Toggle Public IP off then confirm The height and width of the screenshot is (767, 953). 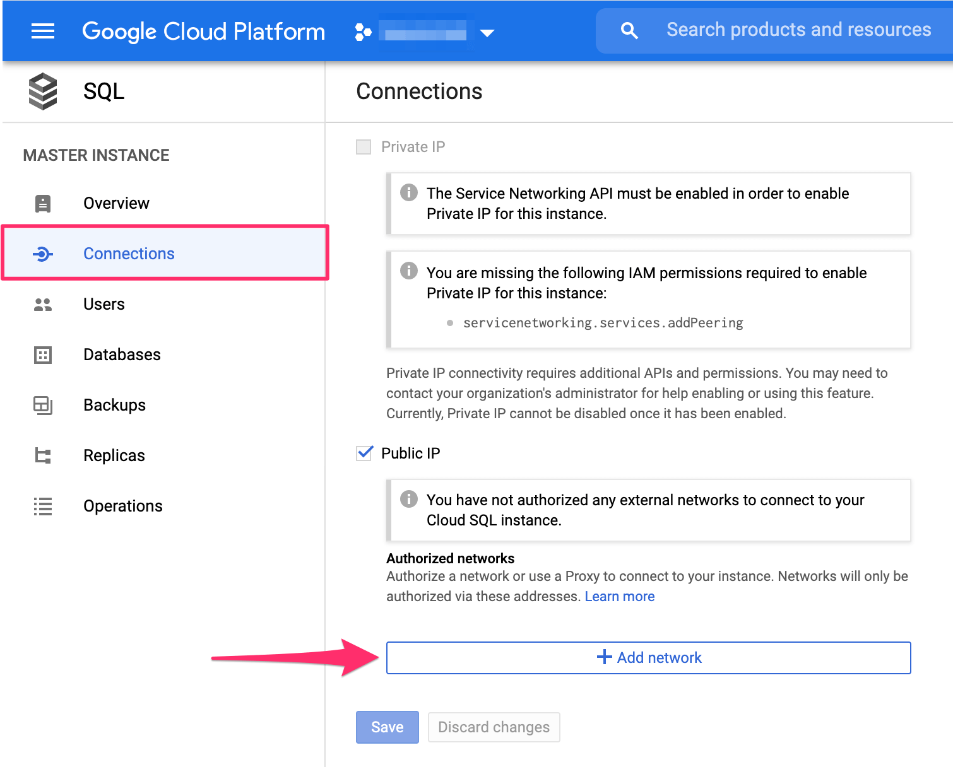pos(363,453)
